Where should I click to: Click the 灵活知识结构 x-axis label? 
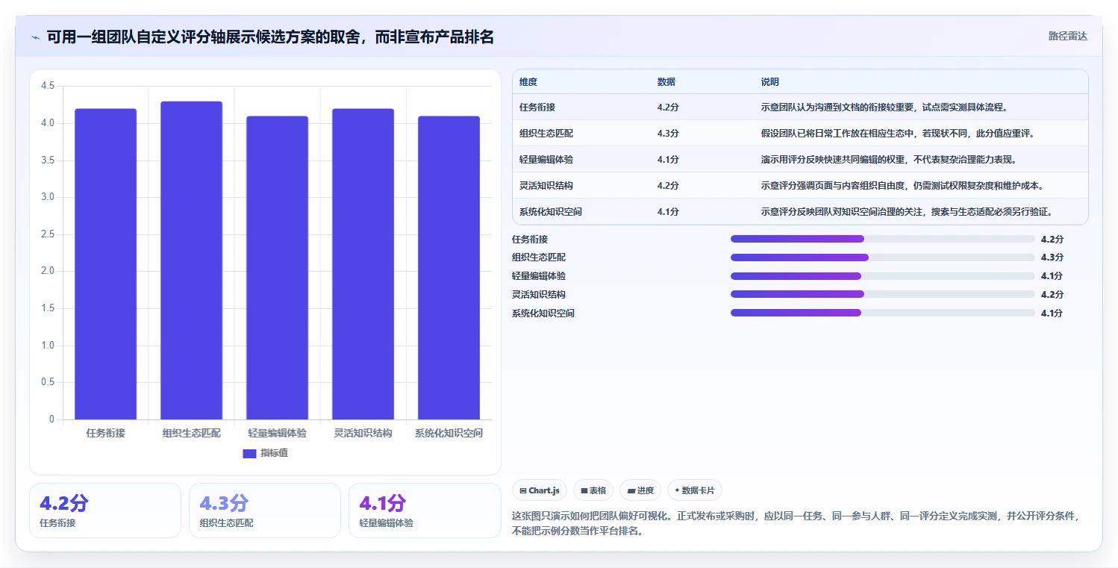click(x=363, y=433)
